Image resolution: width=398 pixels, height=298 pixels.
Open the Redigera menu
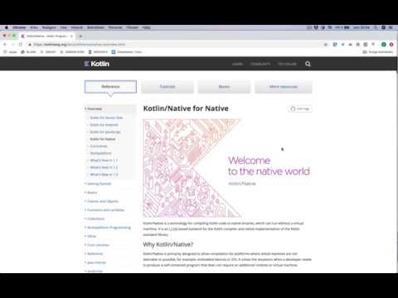click(x=49, y=27)
